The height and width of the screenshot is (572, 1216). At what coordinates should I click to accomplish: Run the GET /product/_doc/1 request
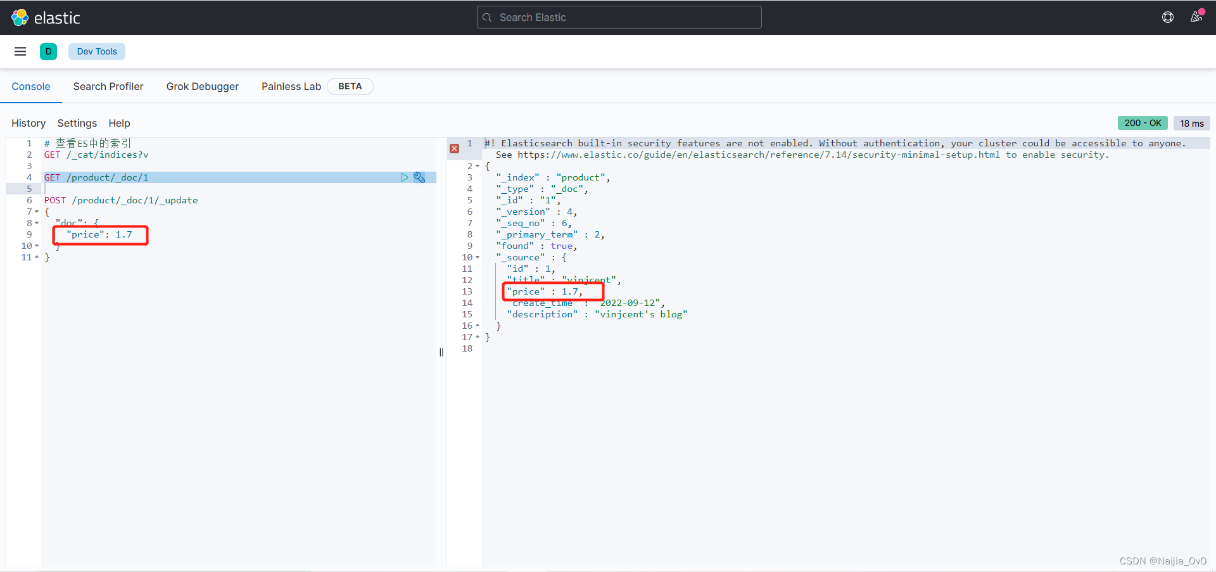pos(404,177)
